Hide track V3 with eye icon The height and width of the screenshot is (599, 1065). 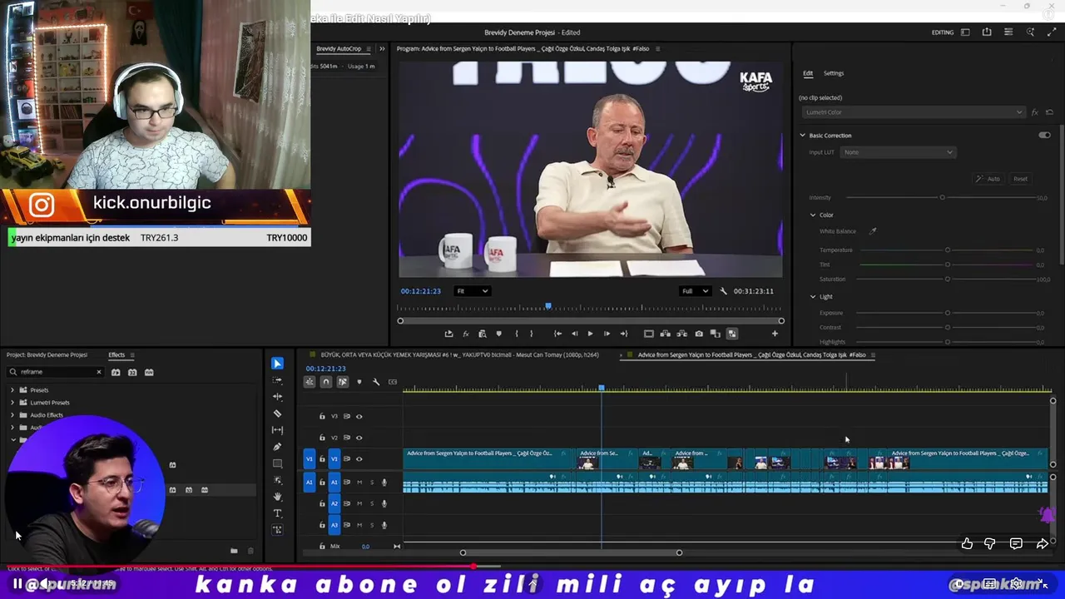(359, 417)
